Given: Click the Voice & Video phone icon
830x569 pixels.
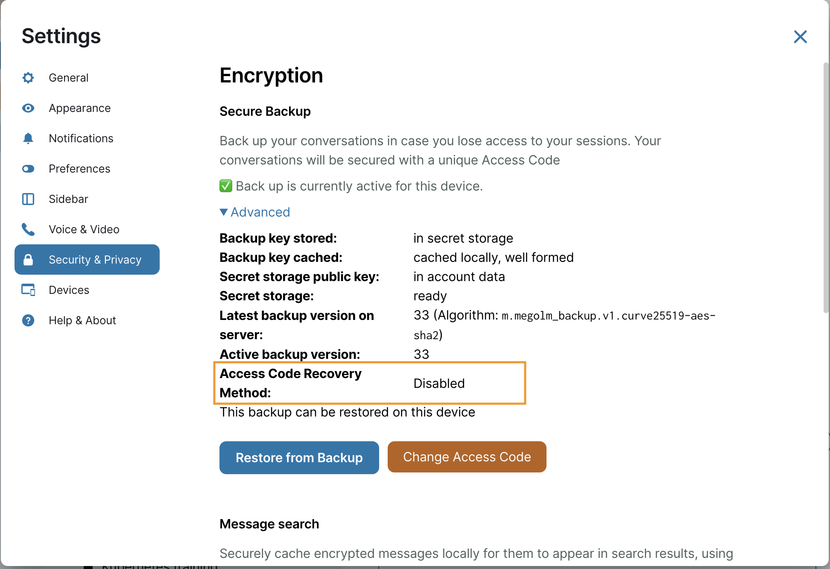Looking at the screenshot, I should (x=28, y=229).
